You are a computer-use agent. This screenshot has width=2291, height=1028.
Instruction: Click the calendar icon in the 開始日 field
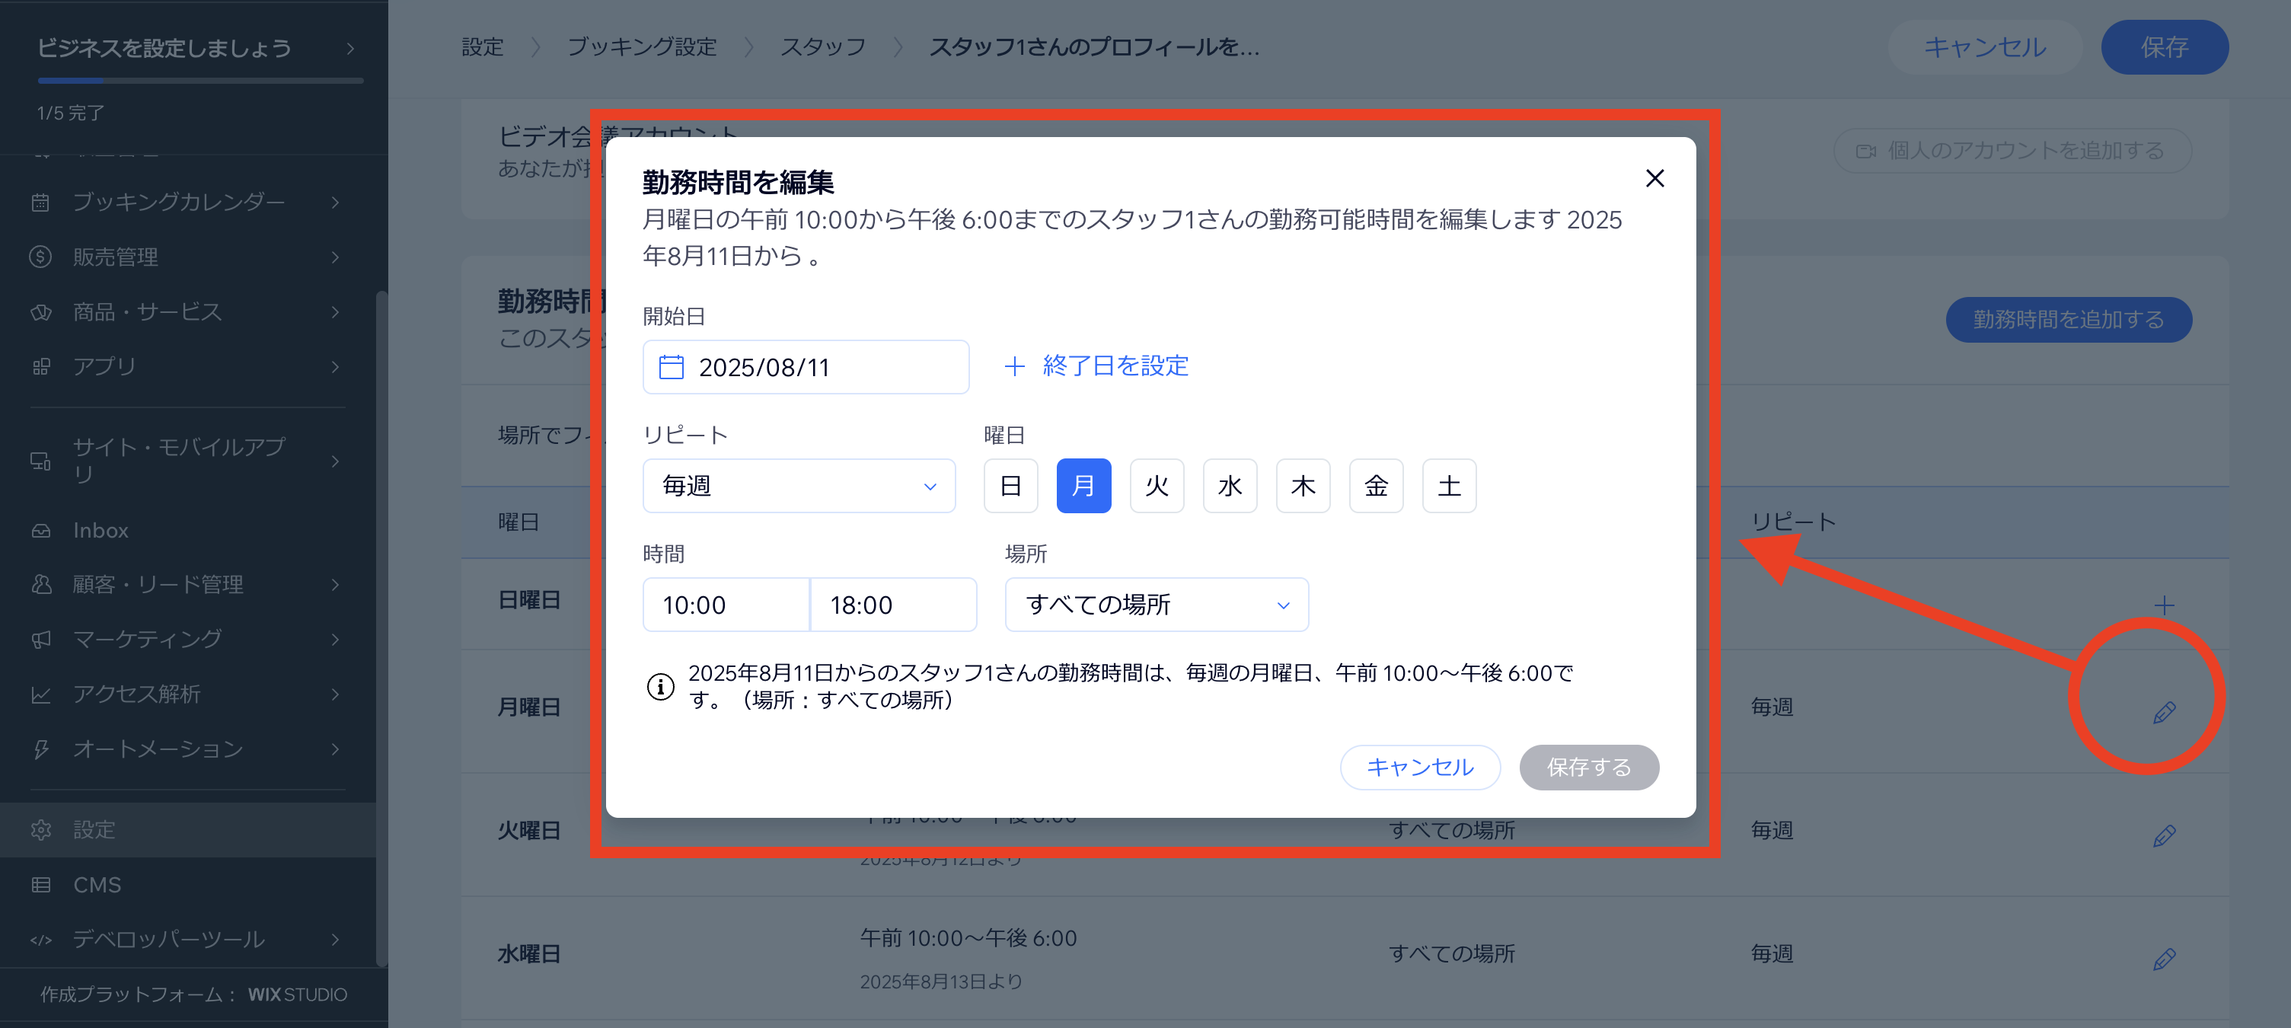[673, 366]
